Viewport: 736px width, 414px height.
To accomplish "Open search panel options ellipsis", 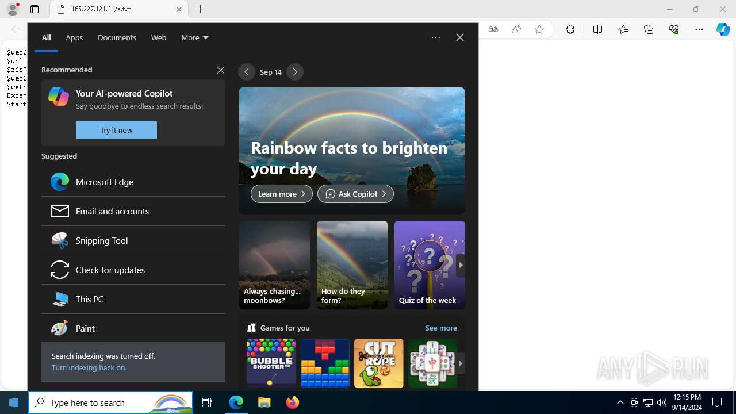I will (436, 37).
